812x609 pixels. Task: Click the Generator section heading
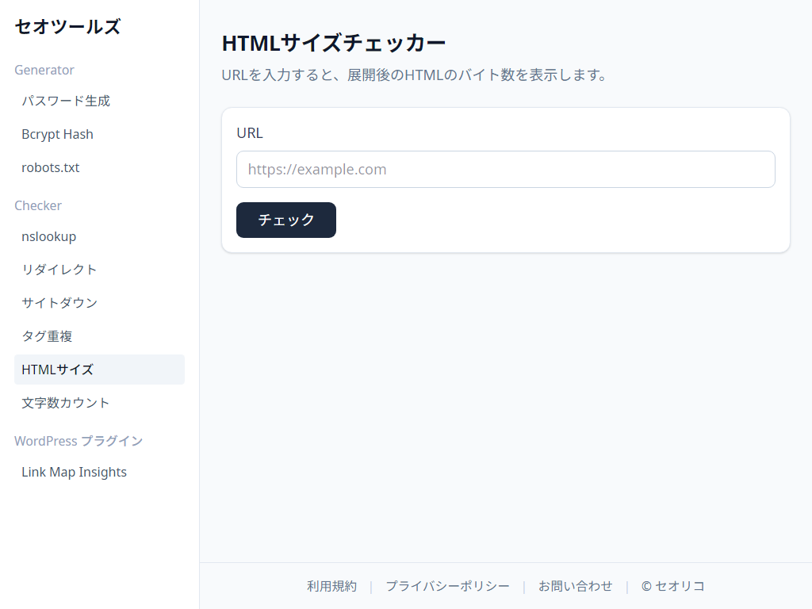44,70
